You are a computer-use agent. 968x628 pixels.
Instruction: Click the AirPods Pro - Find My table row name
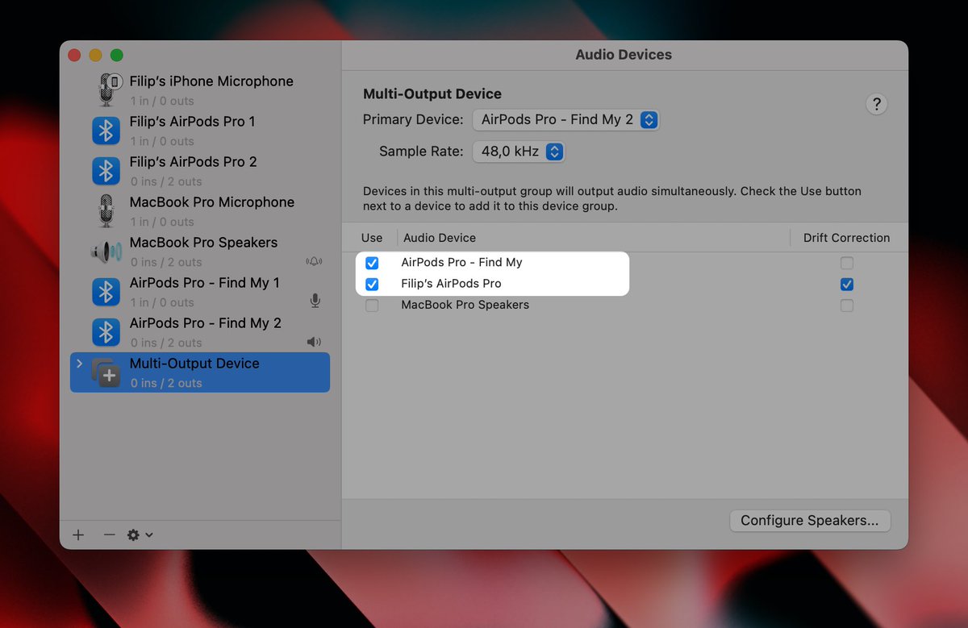pos(461,263)
